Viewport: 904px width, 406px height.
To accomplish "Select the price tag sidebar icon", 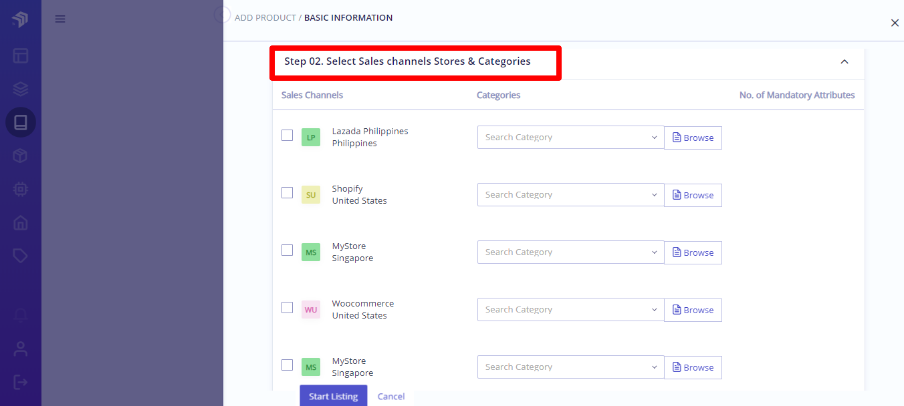I will pyautogui.click(x=20, y=256).
